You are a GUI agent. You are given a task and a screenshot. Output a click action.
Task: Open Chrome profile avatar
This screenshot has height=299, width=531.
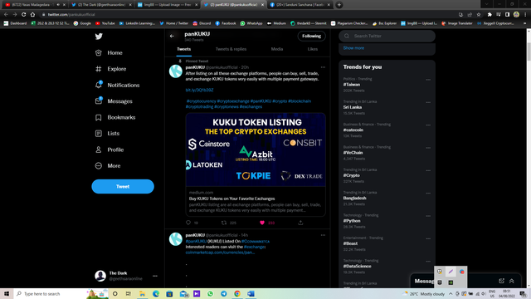tap(516, 14)
